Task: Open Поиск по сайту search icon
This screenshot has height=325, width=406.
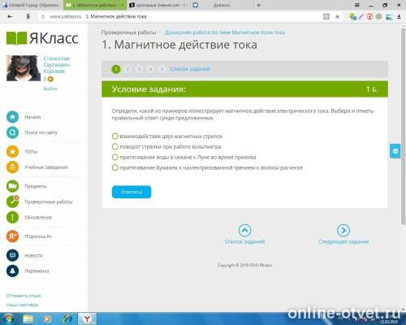Action: pos(12,132)
